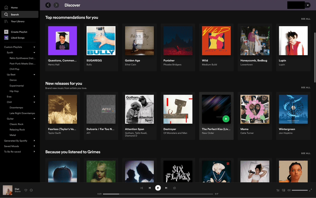
Task: Skip to the next track
Action: [x=166, y=188]
